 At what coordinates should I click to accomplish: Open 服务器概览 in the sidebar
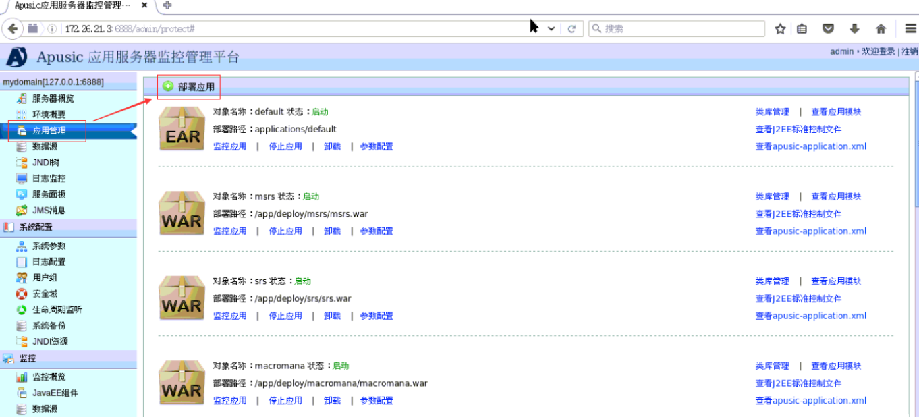[53, 99]
